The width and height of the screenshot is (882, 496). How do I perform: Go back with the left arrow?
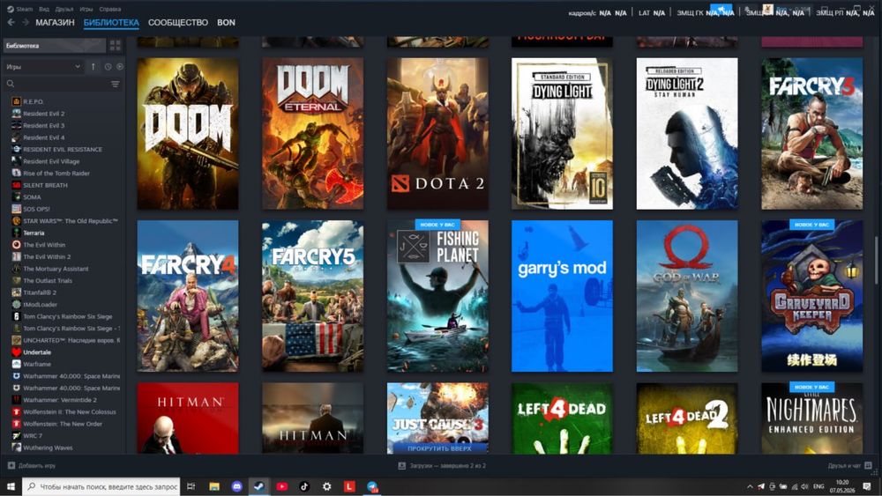(x=11, y=23)
